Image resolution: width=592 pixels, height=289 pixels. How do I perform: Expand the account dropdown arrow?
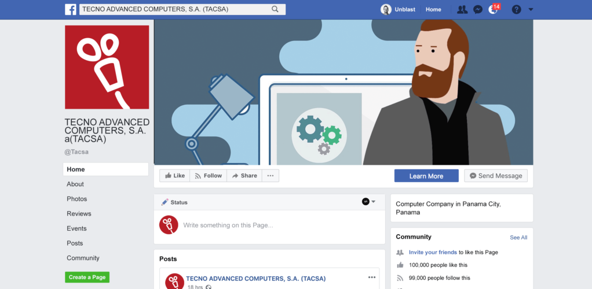click(x=531, y=9)
